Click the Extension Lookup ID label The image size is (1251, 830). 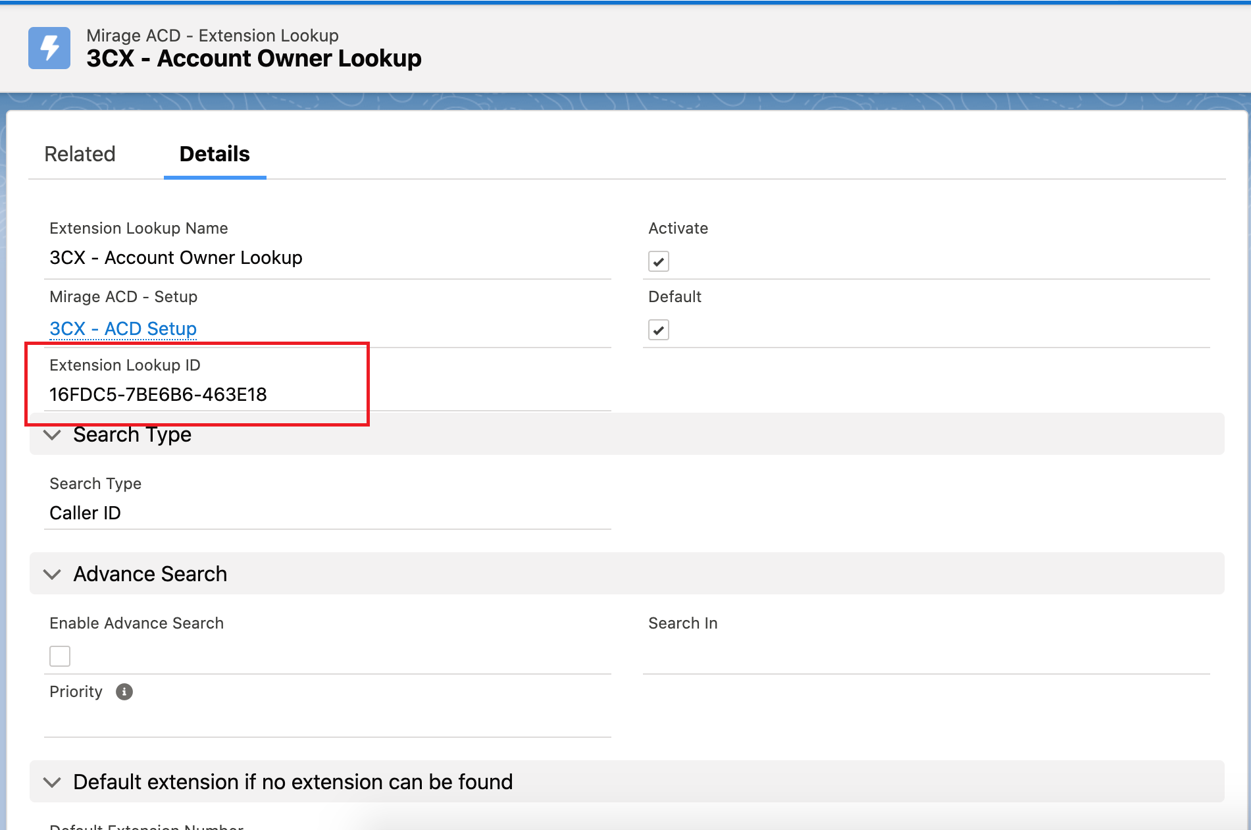pos(125,365)
